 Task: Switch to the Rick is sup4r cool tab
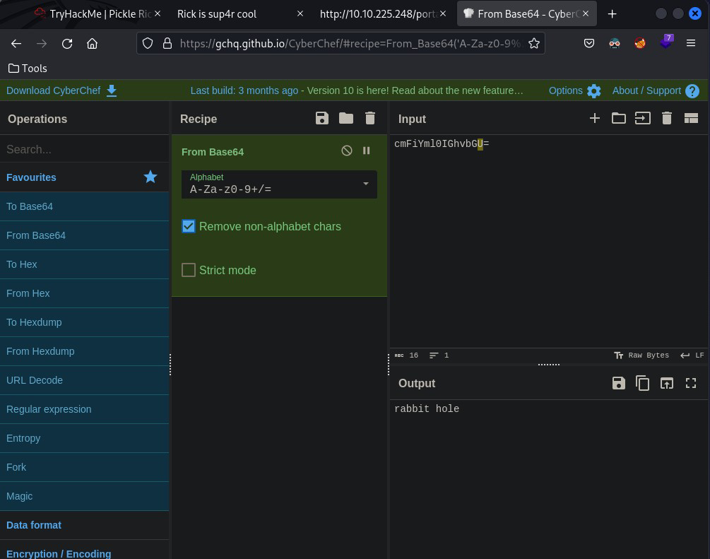(x=217, y=13)
